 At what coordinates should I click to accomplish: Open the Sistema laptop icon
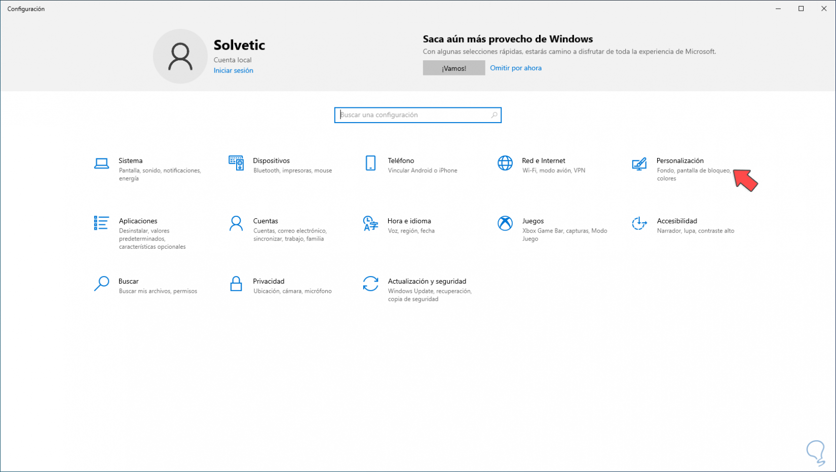click(x=101, y=163)
